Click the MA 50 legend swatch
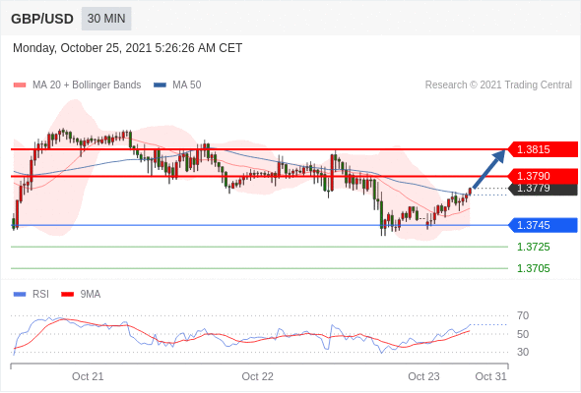 point(160,85)
